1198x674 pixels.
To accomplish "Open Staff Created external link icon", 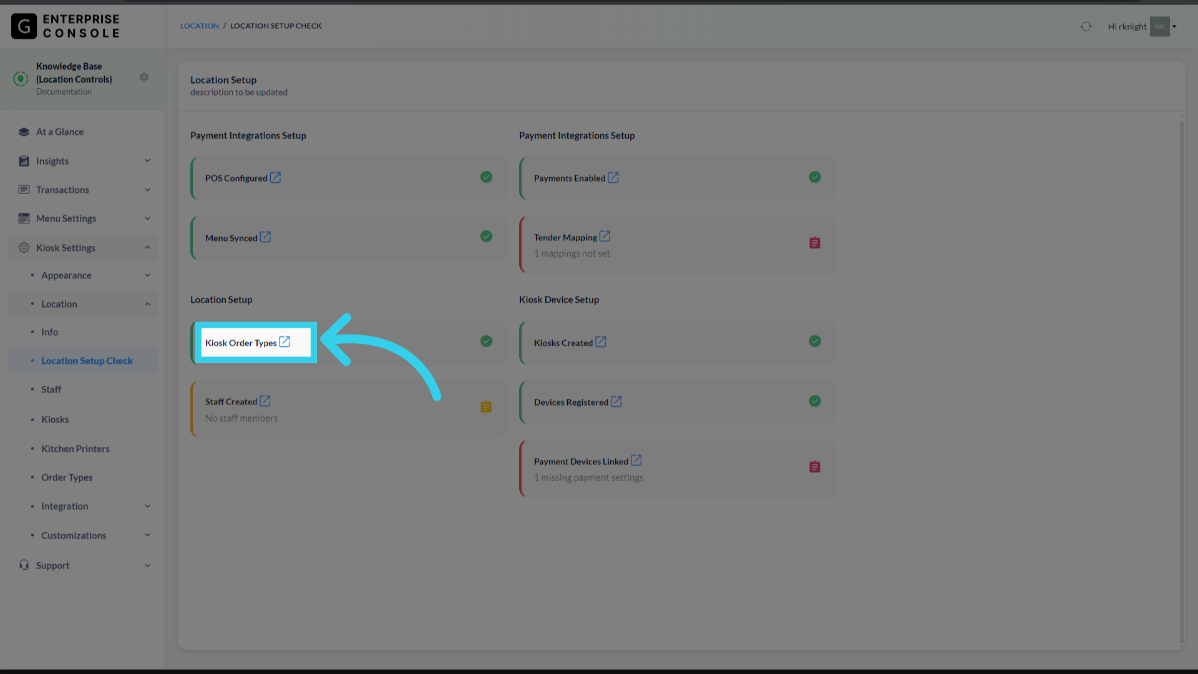I will pyautogui.click(x=265, y=401).
